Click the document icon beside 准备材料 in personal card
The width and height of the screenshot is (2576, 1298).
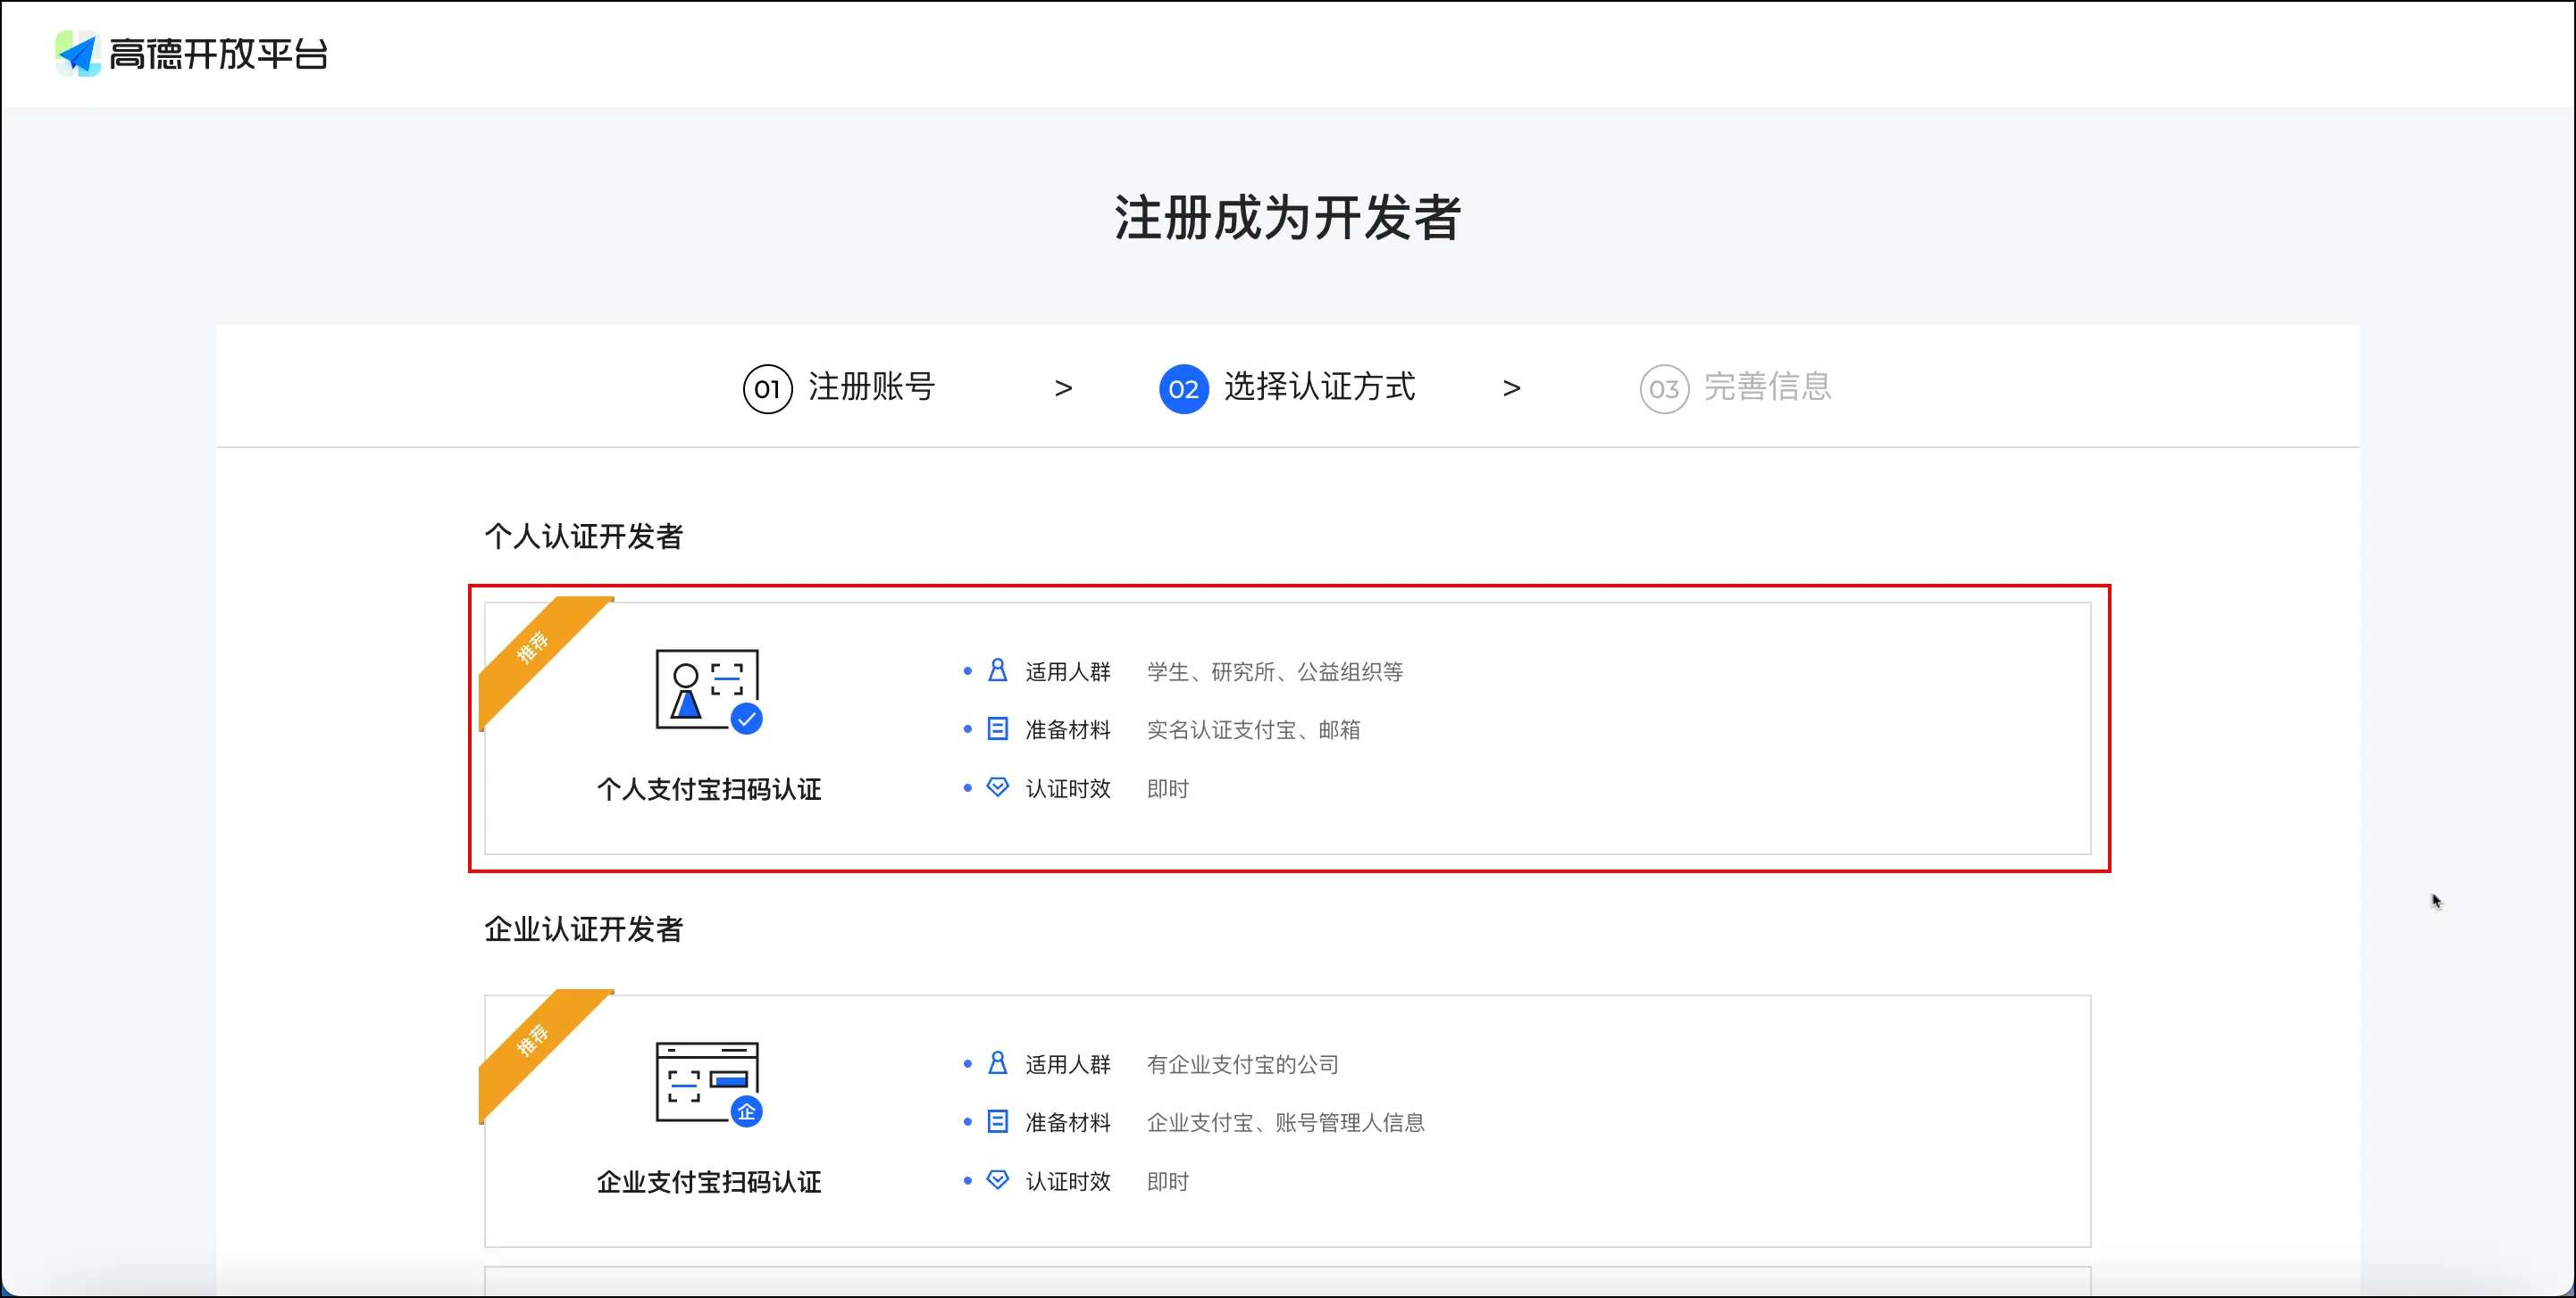tap(997, 728)
